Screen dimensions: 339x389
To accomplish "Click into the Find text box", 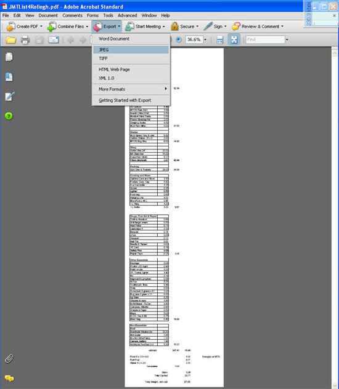I will point(265,39).
